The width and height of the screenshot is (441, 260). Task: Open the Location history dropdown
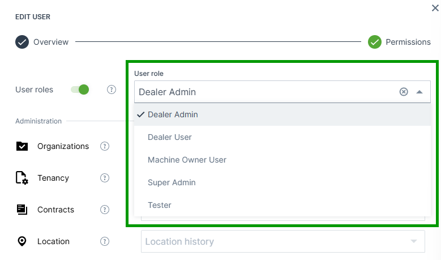[282, 241]
